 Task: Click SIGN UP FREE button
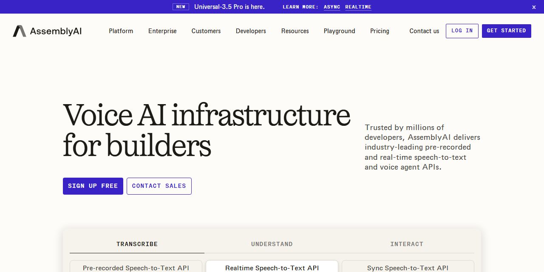[93, 186]
